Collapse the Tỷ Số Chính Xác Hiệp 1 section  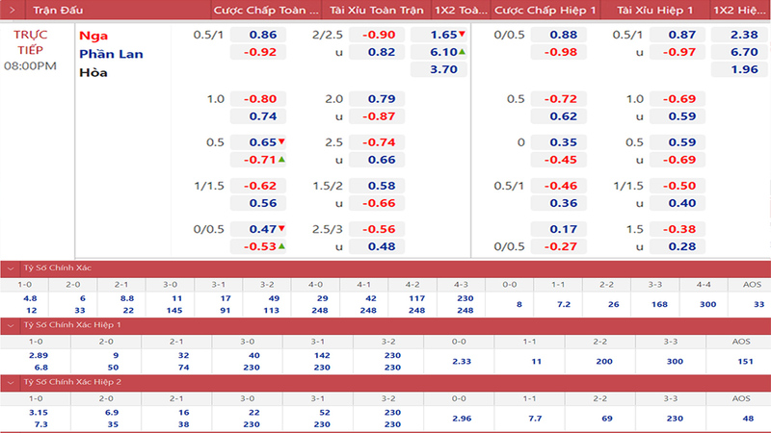pos(11,325)
